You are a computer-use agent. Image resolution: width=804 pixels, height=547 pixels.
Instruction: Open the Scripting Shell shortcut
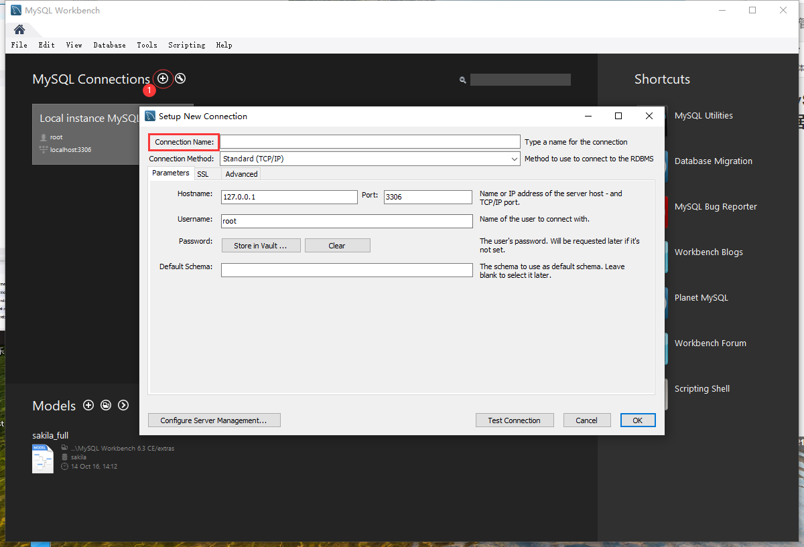701,388
